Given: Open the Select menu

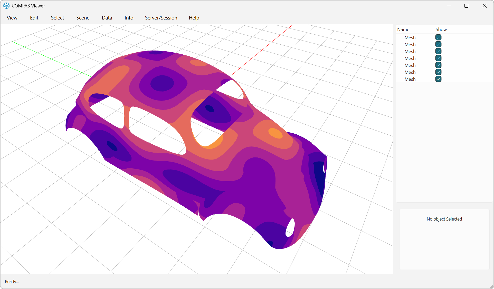Looking at the screenshot, I should click(57, 18).
